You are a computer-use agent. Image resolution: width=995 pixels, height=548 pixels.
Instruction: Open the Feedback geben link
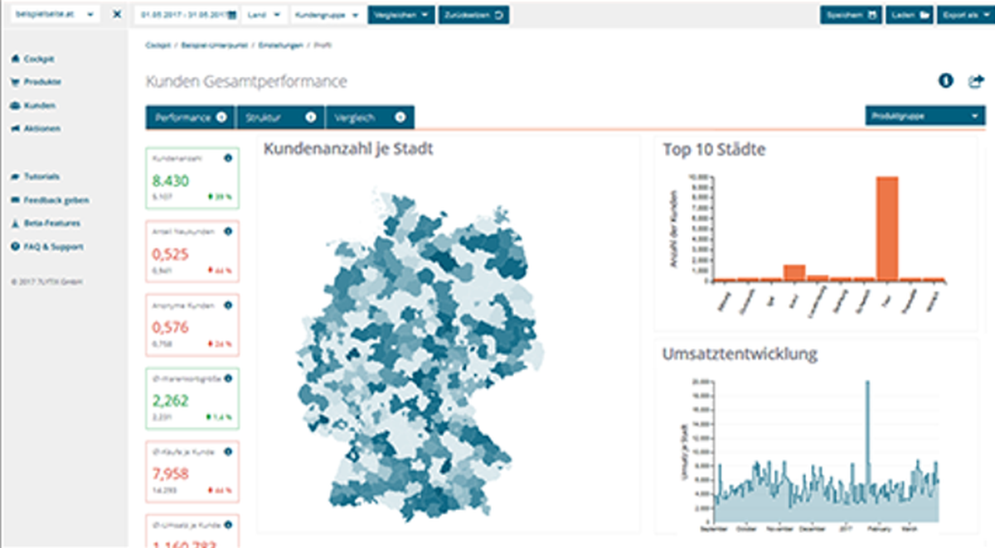point(48,199)
